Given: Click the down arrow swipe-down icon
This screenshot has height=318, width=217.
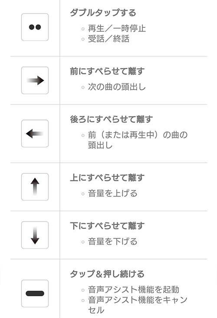Looking at the screenshot, I should pos(35,235).
